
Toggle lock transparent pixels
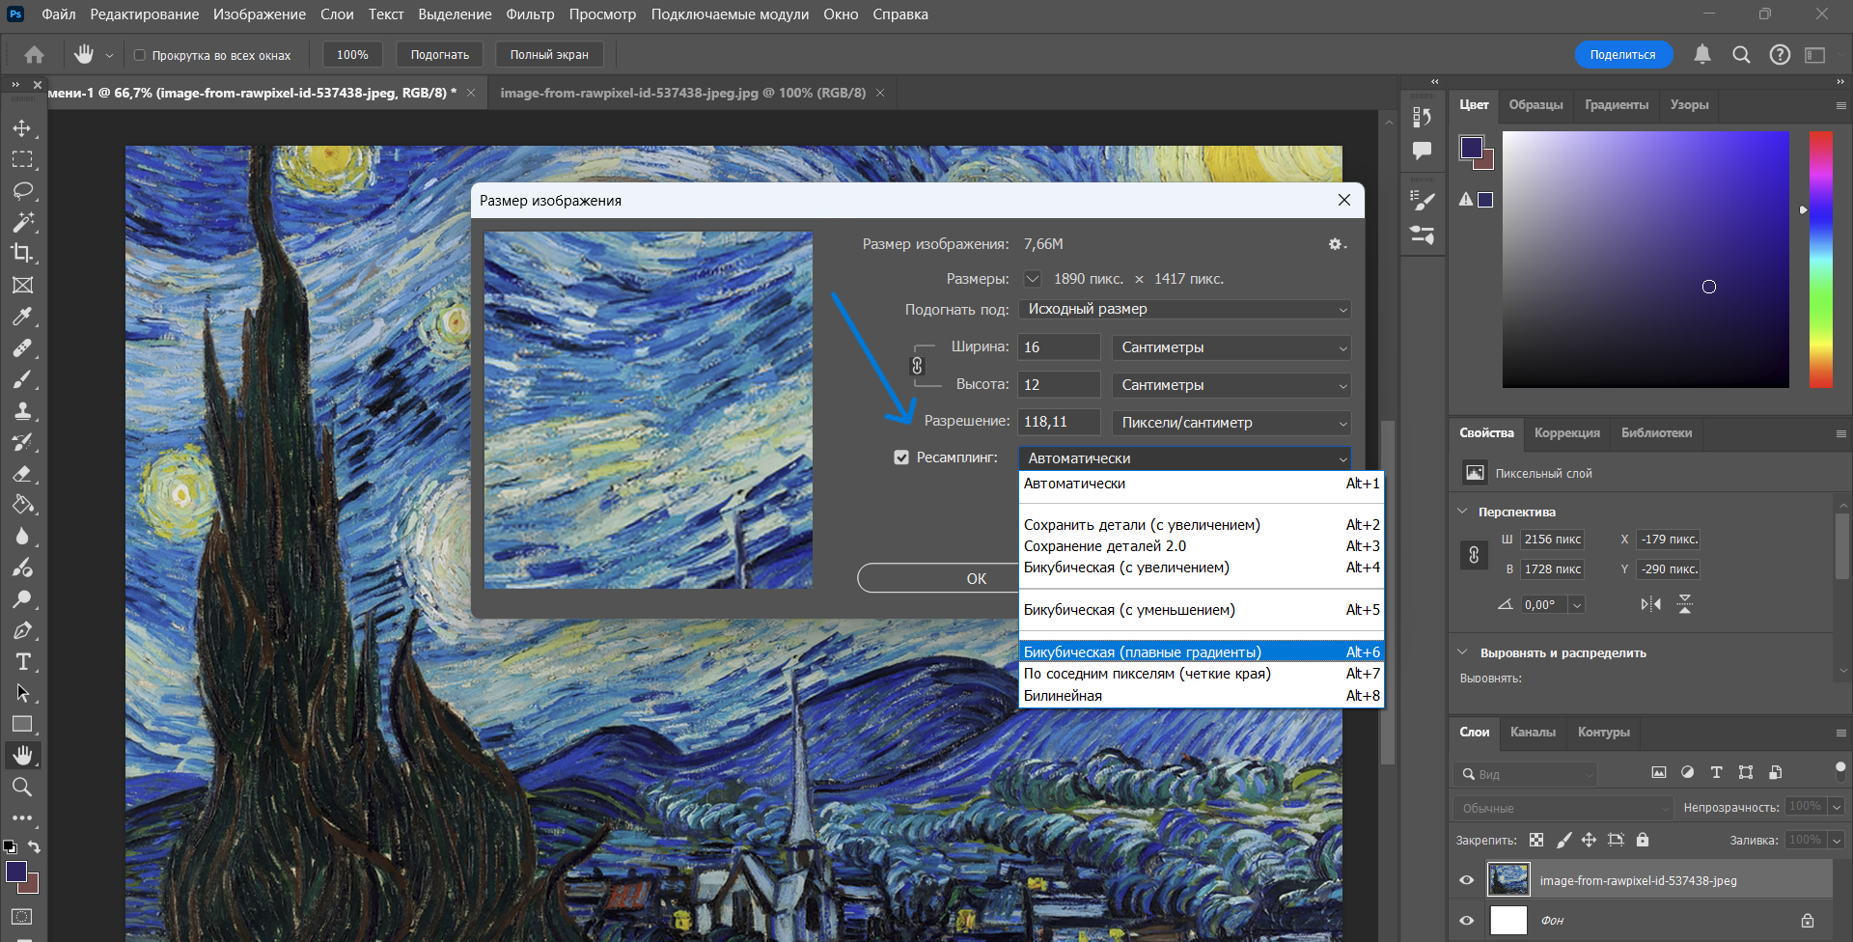(x=1536, y=840)
